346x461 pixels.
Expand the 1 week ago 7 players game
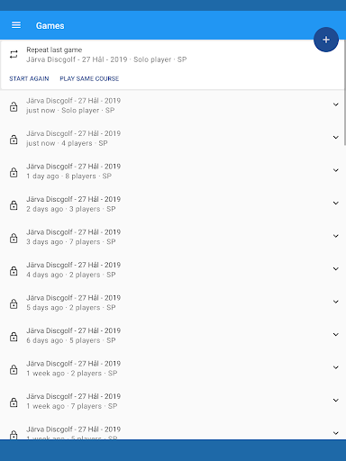[x=336, y=400]
